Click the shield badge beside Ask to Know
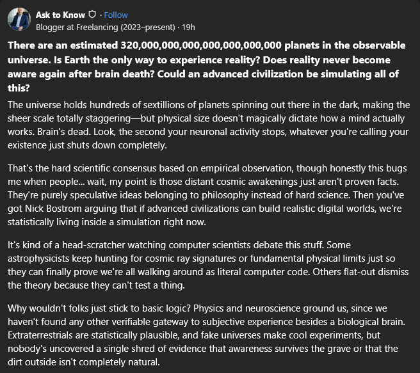This screenshot has width=420, height=373. (92, 15)
